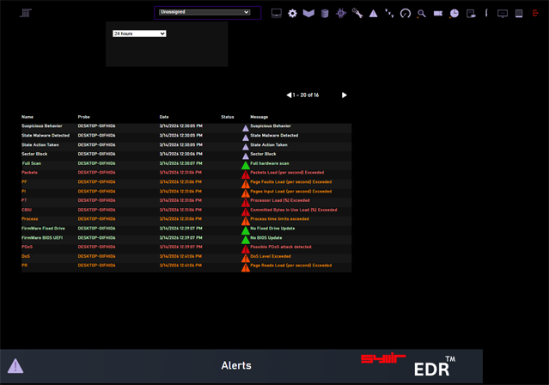This screenshot has height=385, width=549.
Task: Click the thin pen icon in toolbar
Action: pyautogui.click(x=486, y=13)
